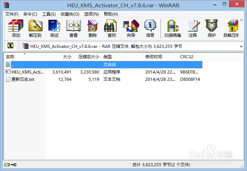The width and height of the screenshot is (247, 171).
Task: Click the 解压到 (Extract to) icon
Action: pyautogui.click(x=35, y=28)
